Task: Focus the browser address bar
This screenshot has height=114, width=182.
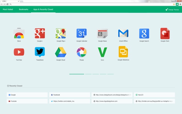Action: (x=92, y=4)
